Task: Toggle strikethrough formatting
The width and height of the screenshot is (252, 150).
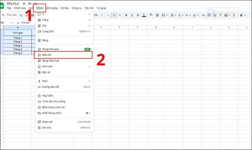Action: (x=138, y=15)
